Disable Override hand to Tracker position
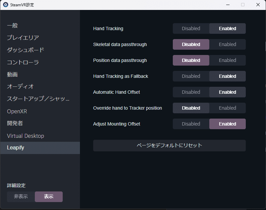The width and height of the screenshot is (266, 210). pos(191,108)
